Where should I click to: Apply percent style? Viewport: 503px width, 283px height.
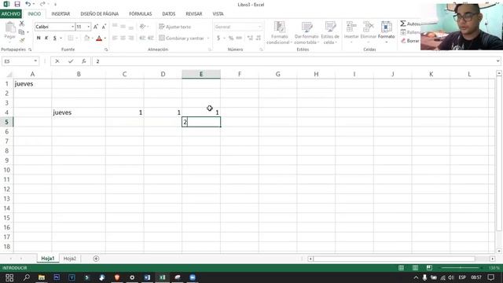(231, 39)
